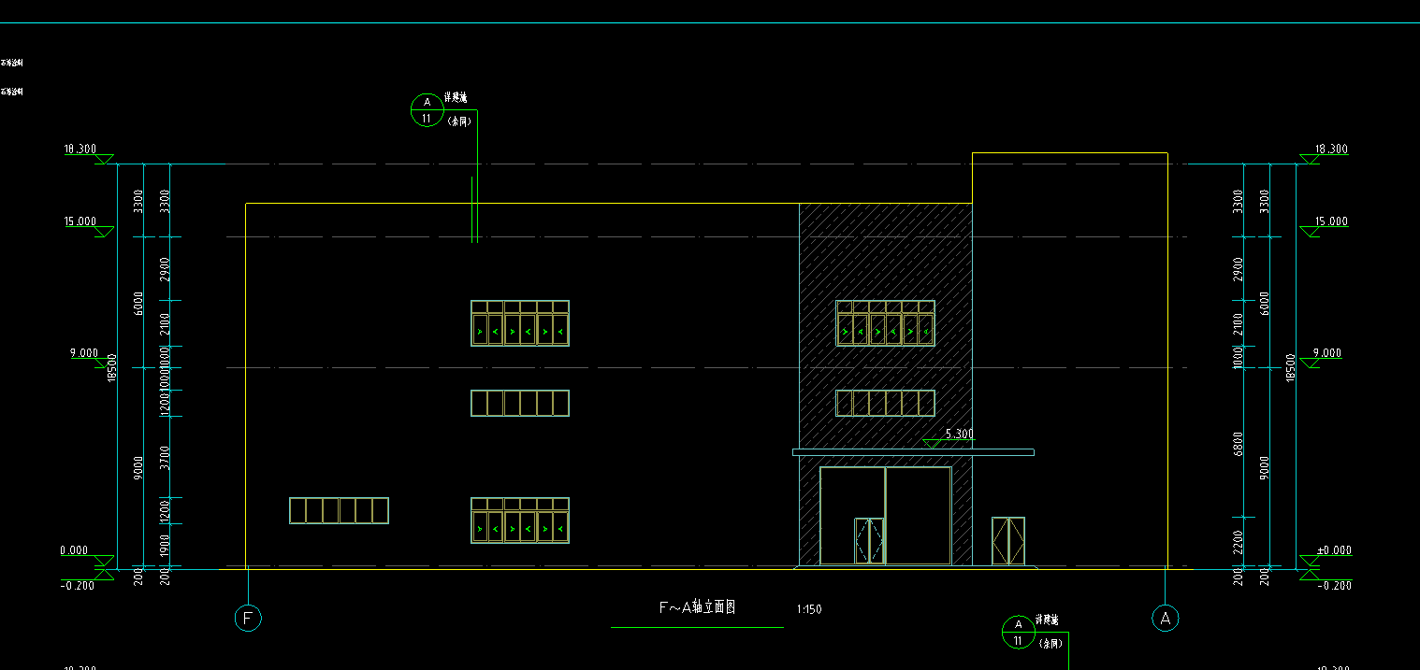Select the green leader line from top callout
Viewport: 1420px width, 670px height.
[x=478, y=178]
